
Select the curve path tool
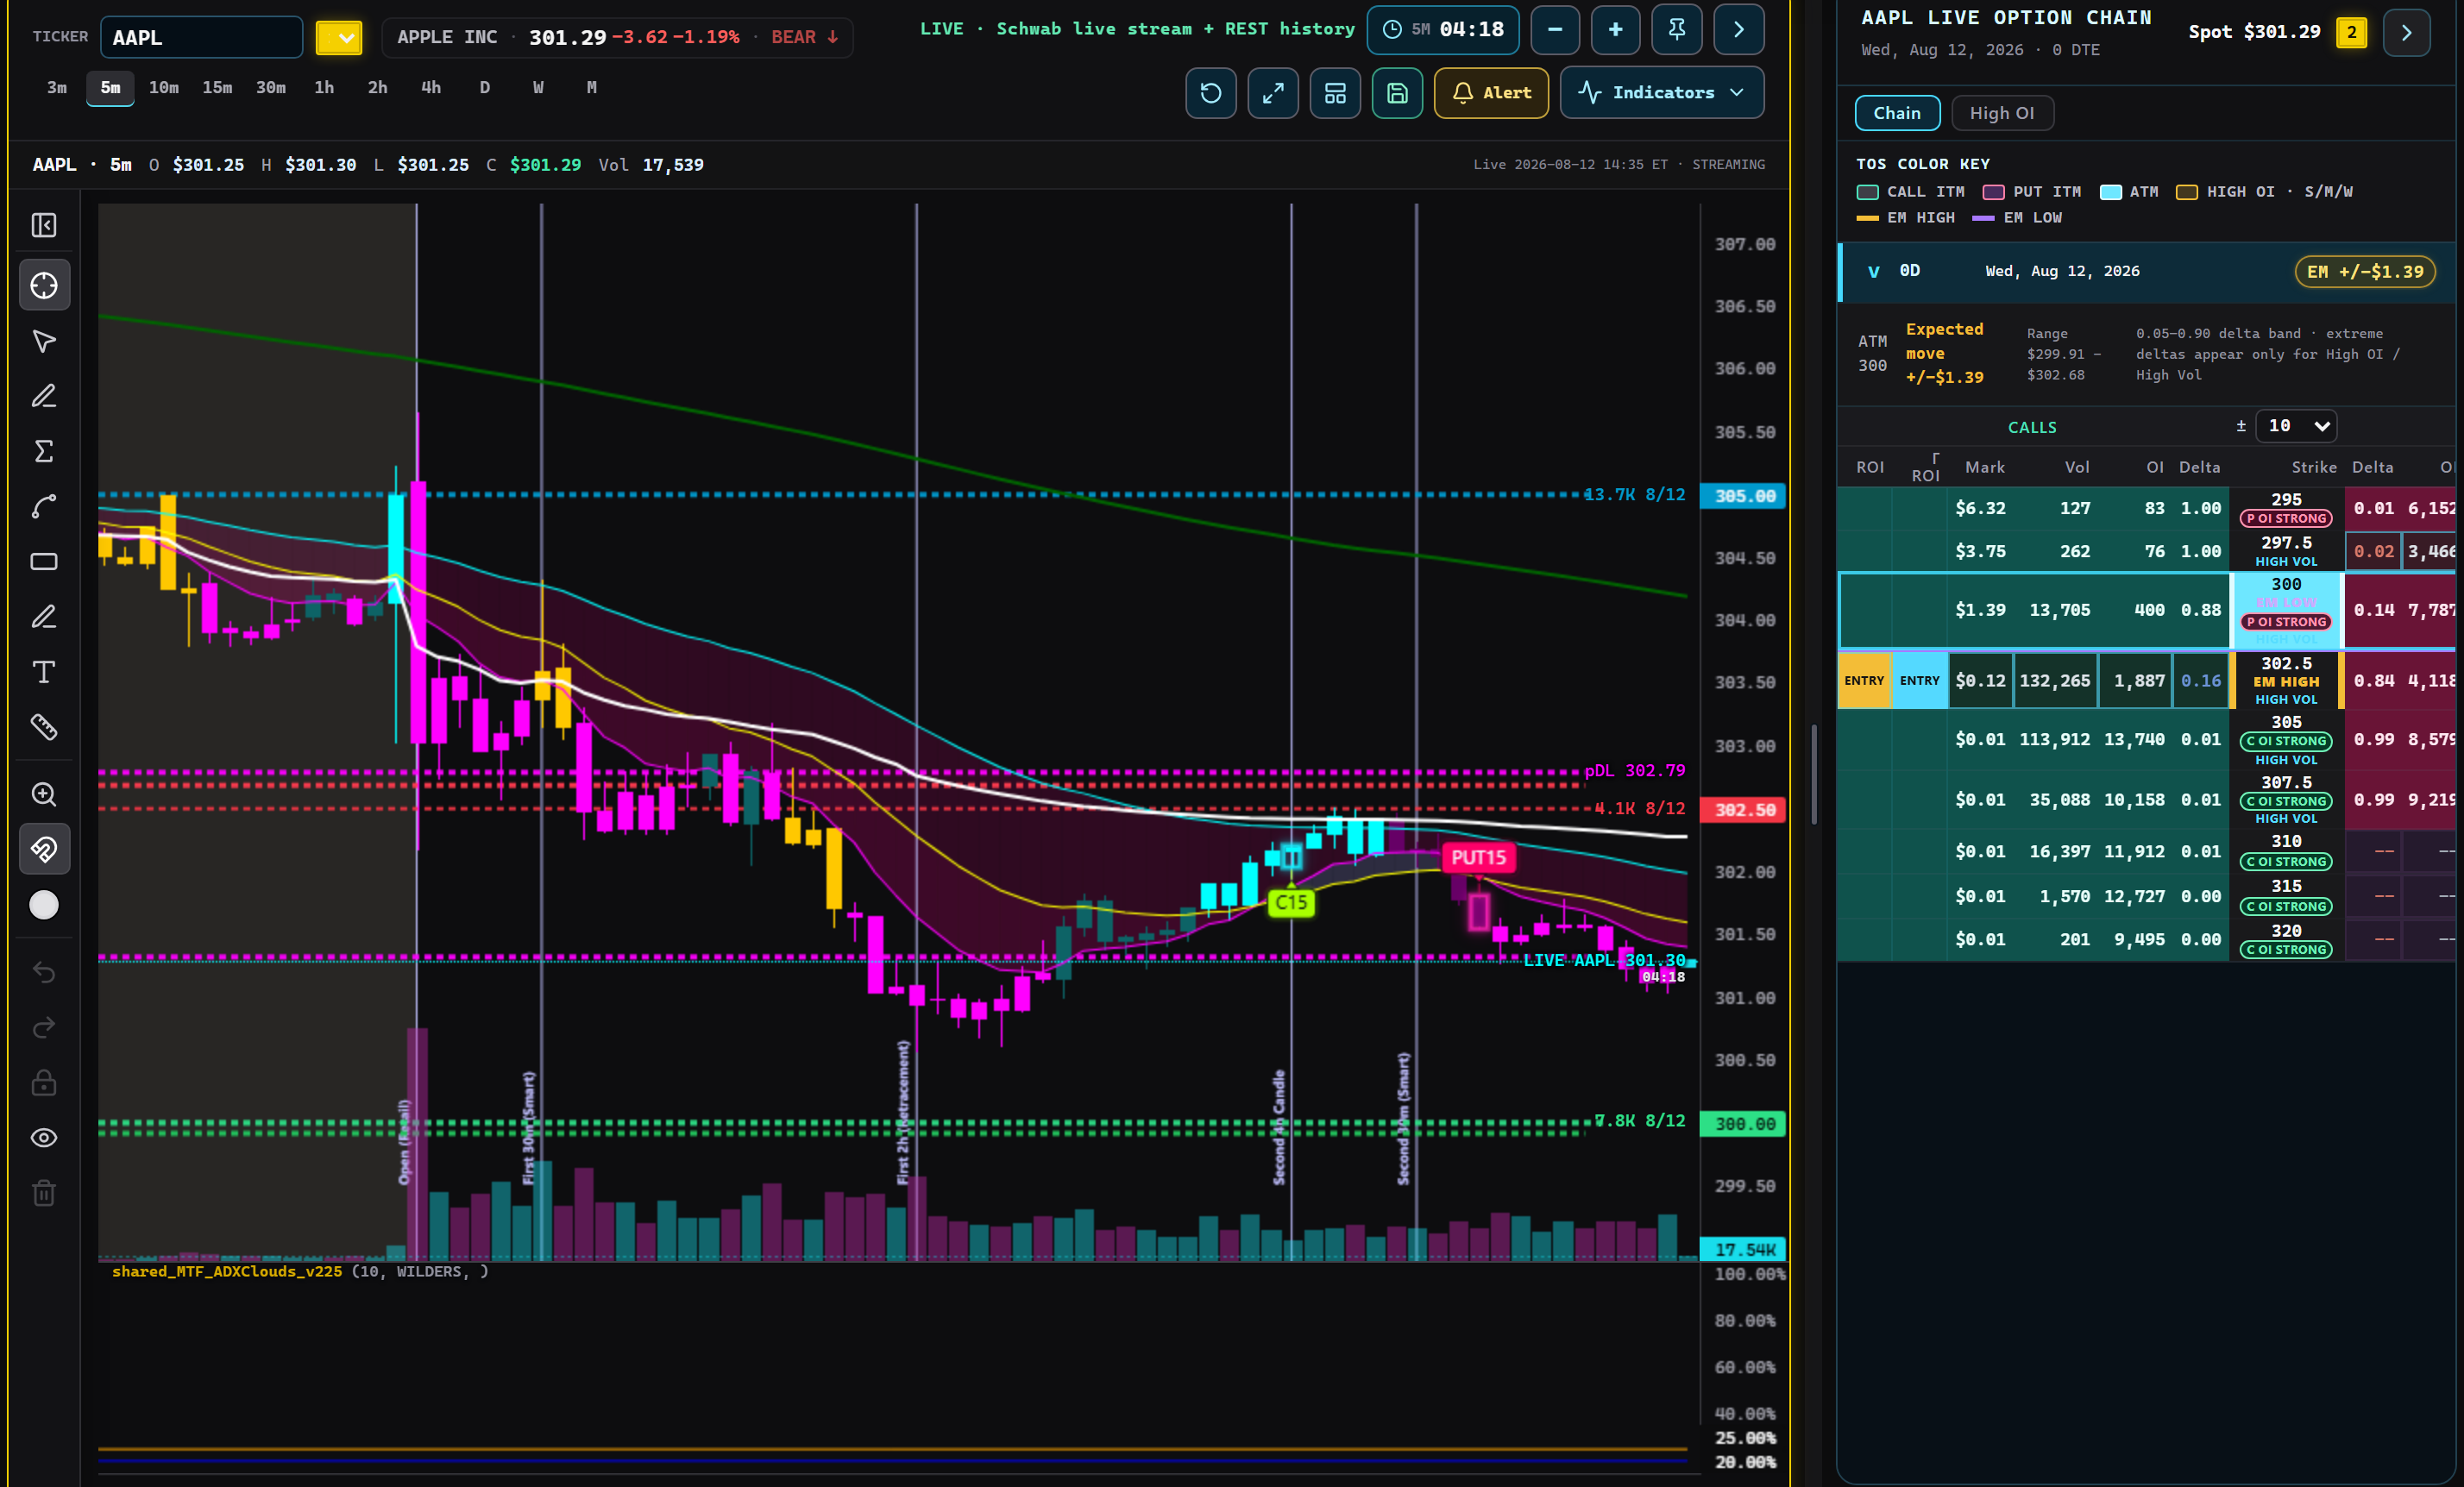(44, 507)
